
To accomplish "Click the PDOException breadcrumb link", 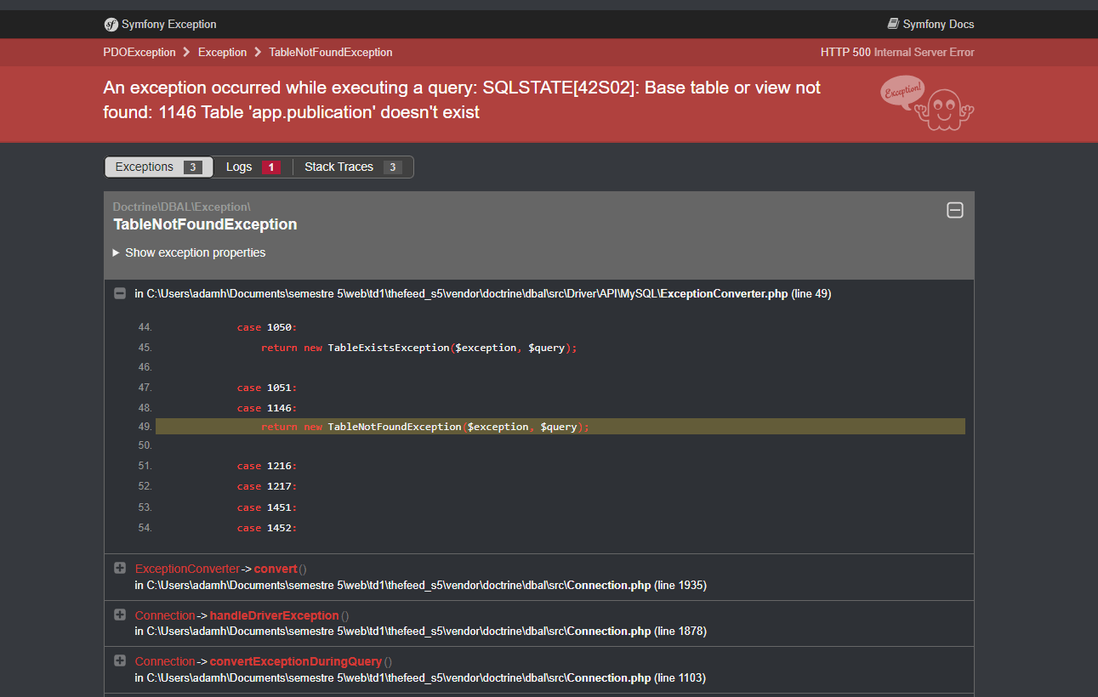I will point(139,52).
